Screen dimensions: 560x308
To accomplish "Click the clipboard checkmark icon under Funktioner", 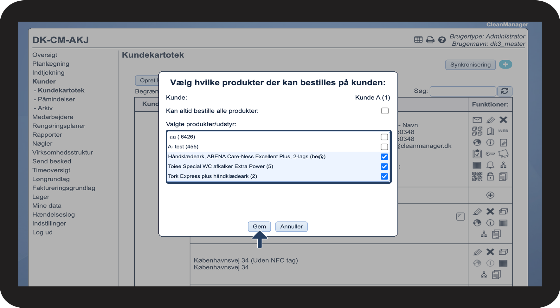I will [x=477, y=154].
